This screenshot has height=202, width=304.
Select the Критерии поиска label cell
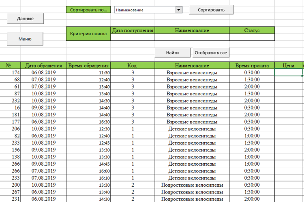[x=88, y=34]
